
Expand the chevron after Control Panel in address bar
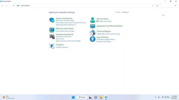point(31,6)
